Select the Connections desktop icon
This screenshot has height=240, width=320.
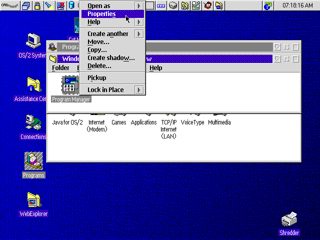tap(33, 122)
